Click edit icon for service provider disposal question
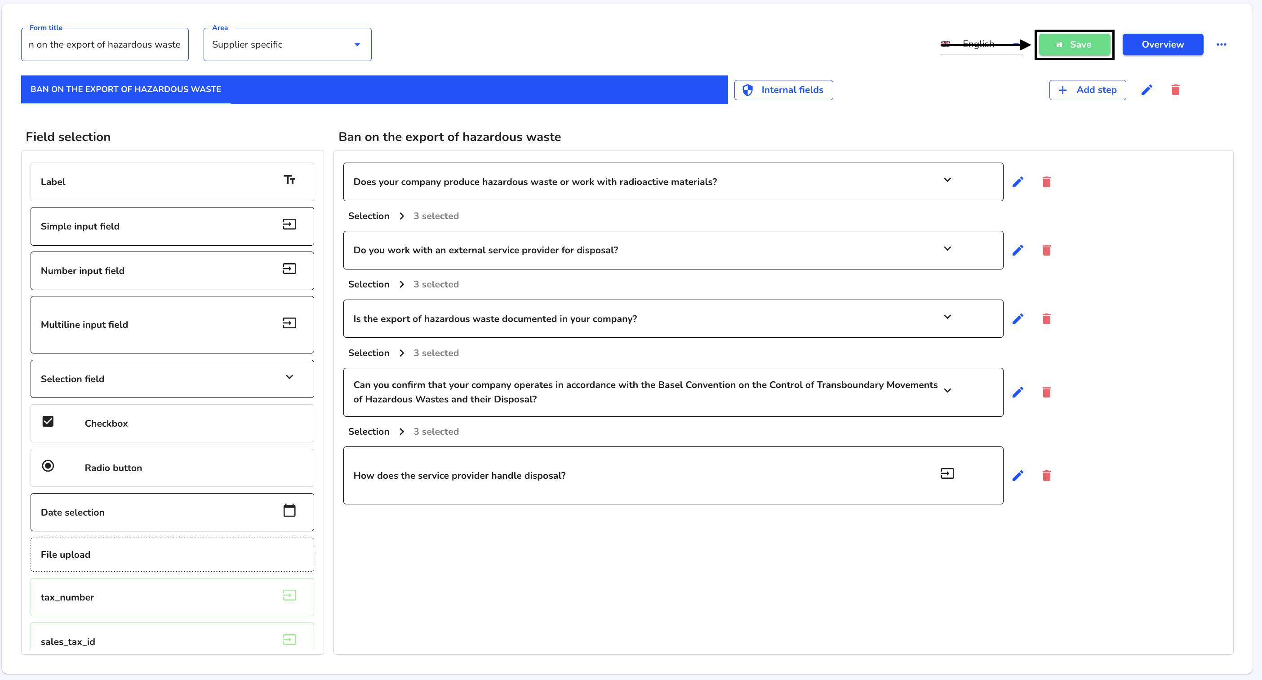This screenshot has width=1262, height=680. 1018,476
